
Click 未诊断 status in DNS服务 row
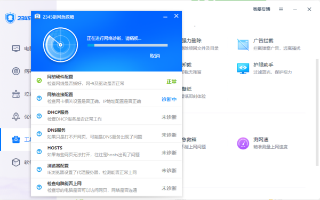coord(169,135)
